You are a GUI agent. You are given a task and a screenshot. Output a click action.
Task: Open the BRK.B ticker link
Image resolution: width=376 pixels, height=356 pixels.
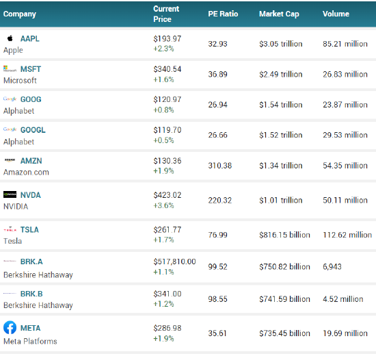click(x=31, y=294)
